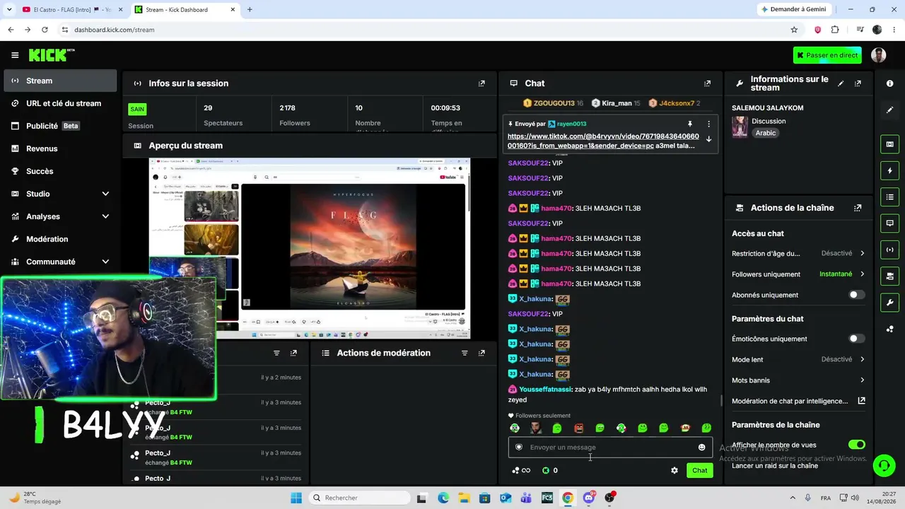Screen dimensions: 905x509
Task: Click the green support chat bubble icon
Action: [884, 465]
